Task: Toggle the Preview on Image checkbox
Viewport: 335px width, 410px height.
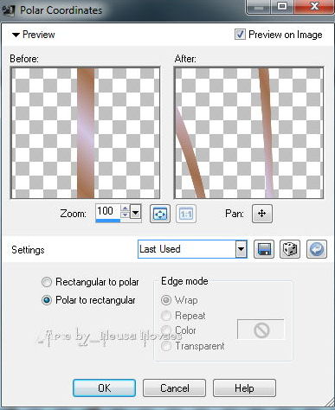Action: coord(240,35)
